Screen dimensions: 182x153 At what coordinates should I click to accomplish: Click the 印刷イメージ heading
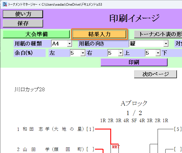point(135,18)
